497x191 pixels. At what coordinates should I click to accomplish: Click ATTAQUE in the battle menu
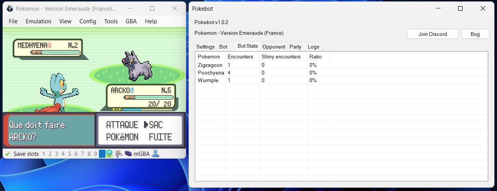(122, 125)
